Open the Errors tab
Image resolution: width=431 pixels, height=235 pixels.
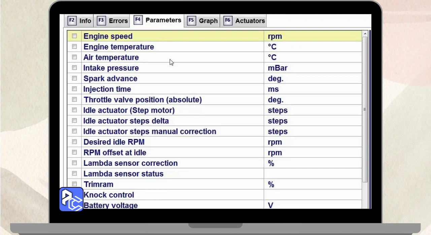(x=112, y=21)
